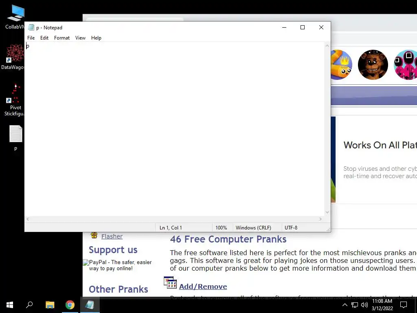
Task: Maximize the Notepad window
Action: (303, 27)
